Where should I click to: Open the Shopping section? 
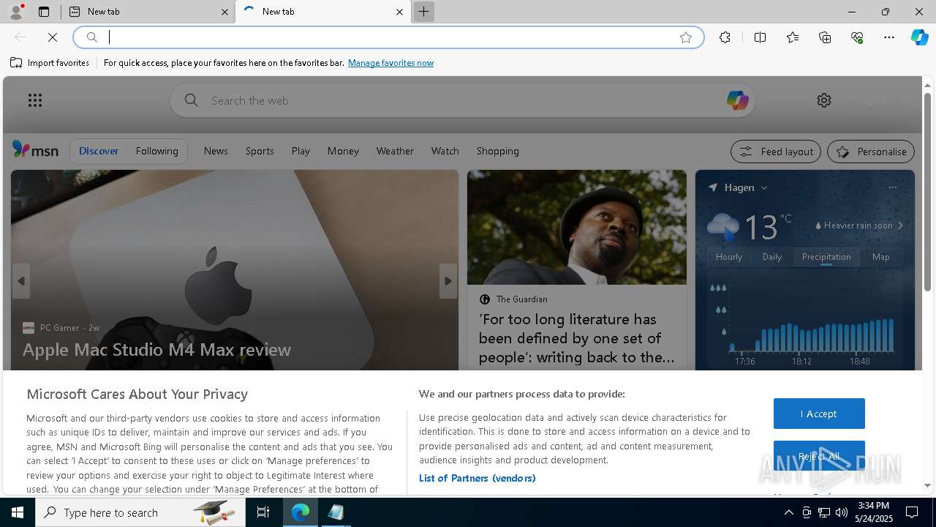click(497, 151)
